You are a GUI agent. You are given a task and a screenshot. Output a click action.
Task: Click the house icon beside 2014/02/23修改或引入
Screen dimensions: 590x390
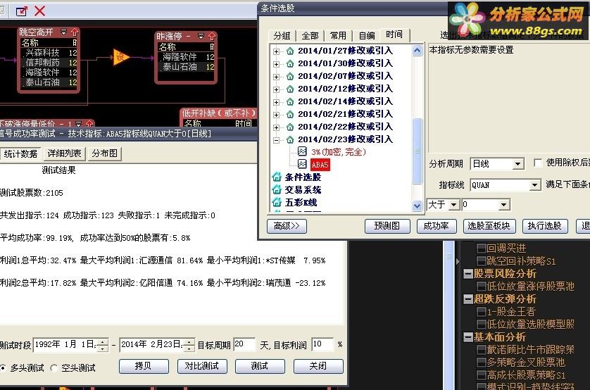(290, 140)
